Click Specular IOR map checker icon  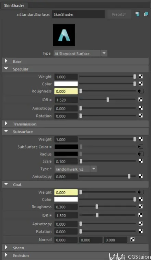coord(141,100)
